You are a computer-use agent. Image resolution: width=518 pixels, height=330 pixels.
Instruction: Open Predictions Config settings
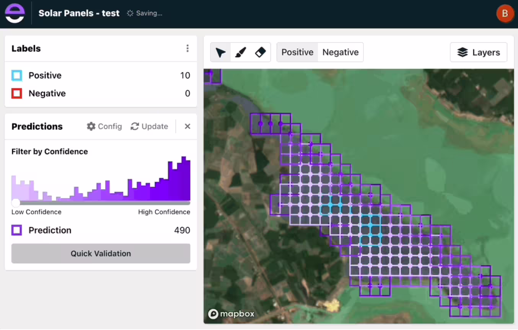pos(104,126)
